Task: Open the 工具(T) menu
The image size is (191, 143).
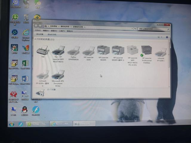Action: (x=62, y=31)
